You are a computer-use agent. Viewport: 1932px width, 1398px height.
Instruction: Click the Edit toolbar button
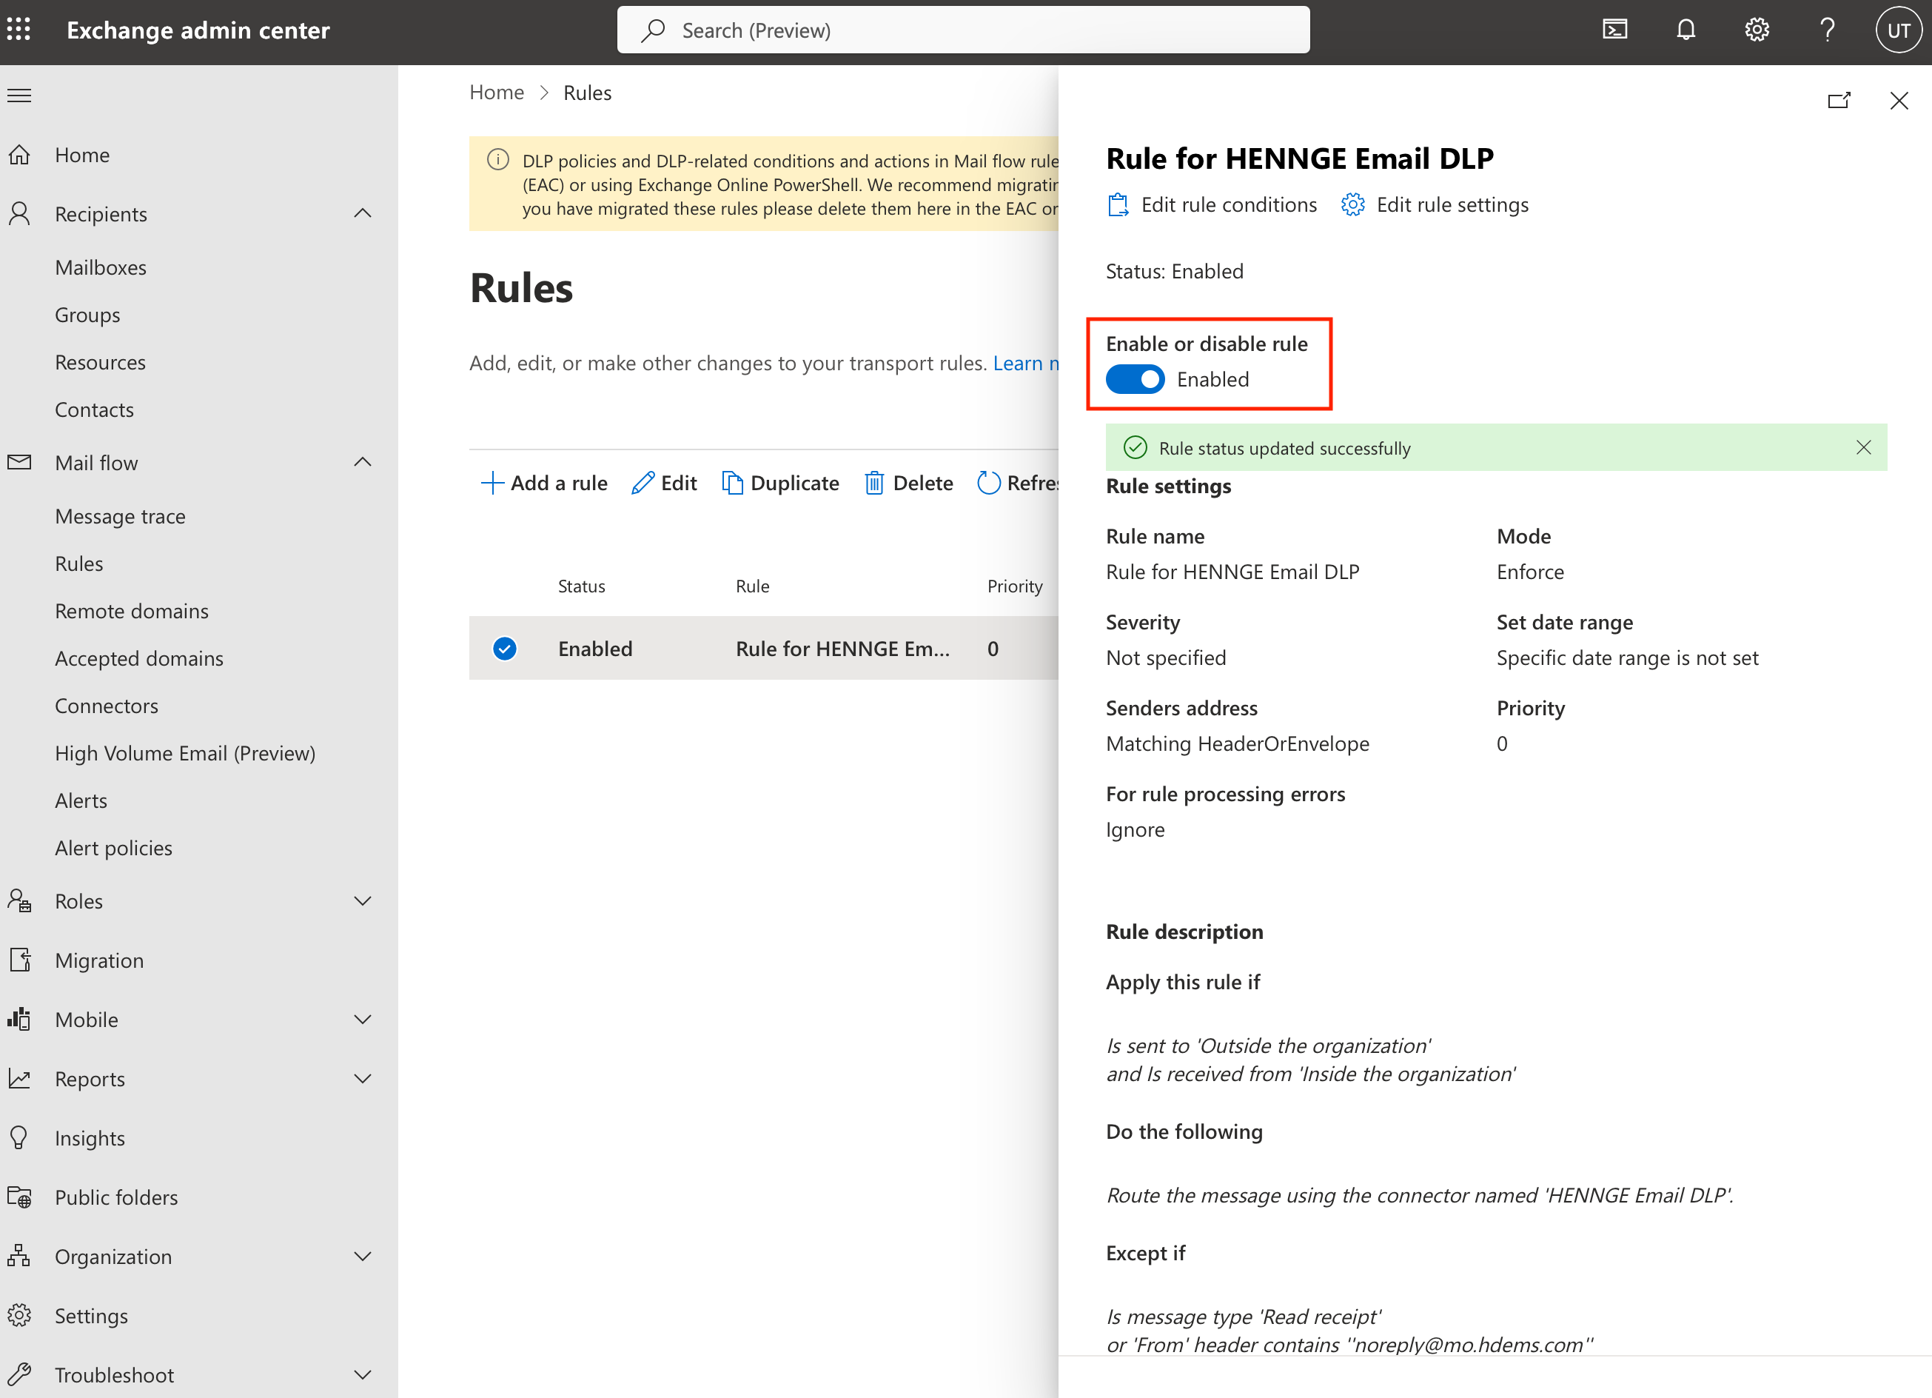tap(665, 483)
